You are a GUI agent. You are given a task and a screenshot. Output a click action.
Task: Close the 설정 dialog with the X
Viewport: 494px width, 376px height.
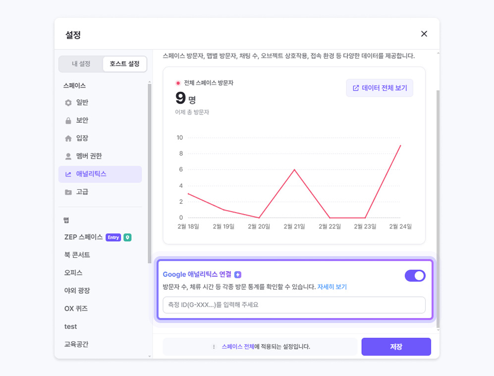pos(424,34)
